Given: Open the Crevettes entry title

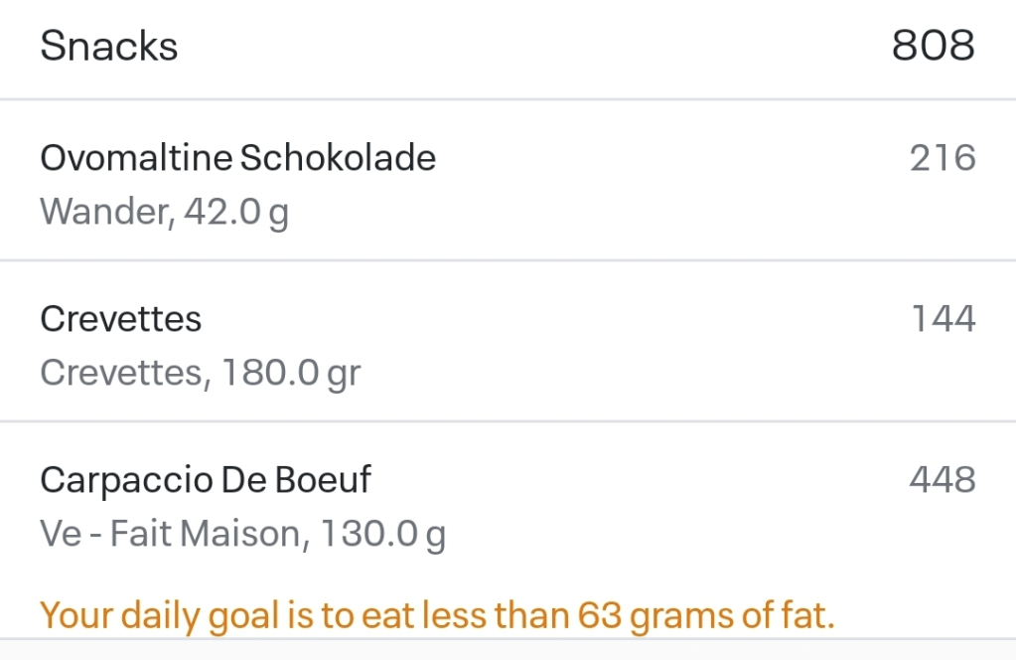Looking at the screenshot, I should [120, 319].
